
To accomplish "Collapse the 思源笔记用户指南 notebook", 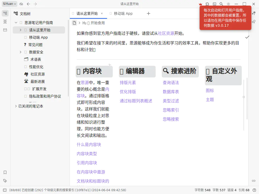I will [x=16, y=23].
